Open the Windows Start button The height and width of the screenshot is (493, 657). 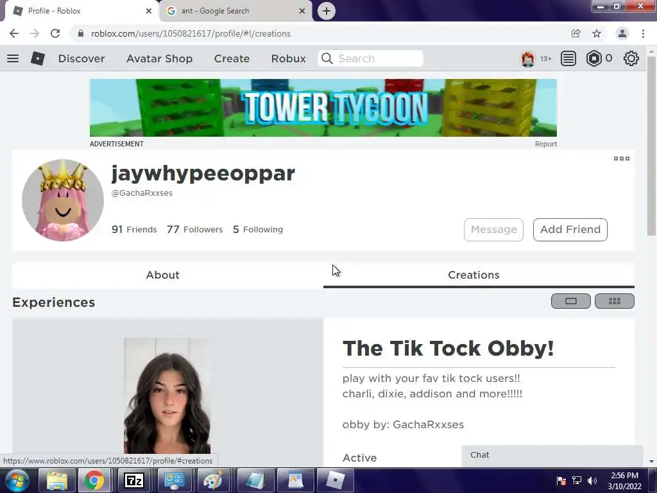[x=17, y=480]
